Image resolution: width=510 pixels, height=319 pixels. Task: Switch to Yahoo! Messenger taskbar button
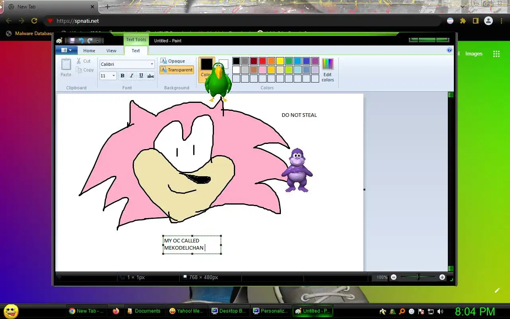186,311
